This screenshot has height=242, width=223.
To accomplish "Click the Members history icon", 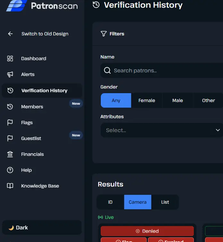I will [10, 107].
